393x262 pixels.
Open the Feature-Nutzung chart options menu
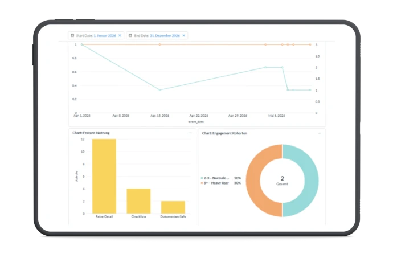(x=190, y=133)
